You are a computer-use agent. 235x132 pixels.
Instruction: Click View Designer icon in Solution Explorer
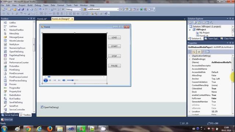point(207,23)
